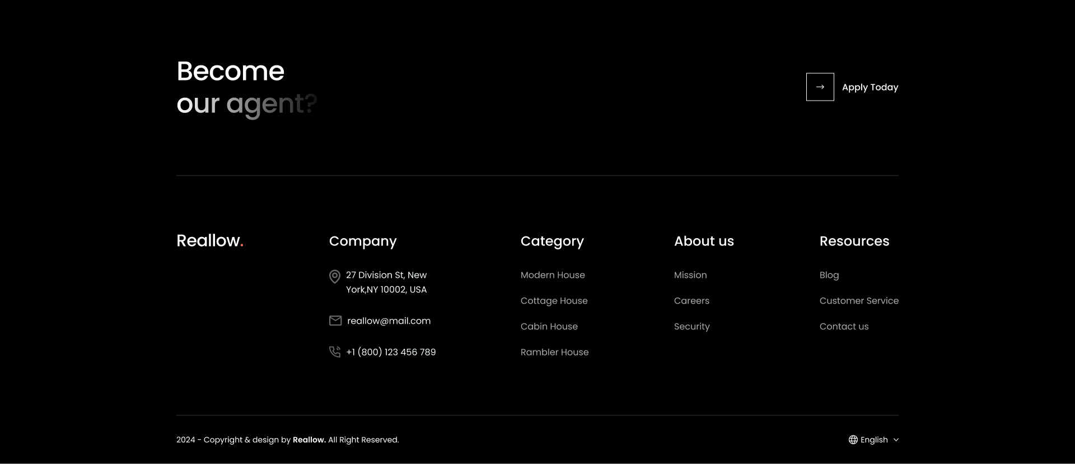Go to the Blog

pyautogui.click(x=829, y=275)
